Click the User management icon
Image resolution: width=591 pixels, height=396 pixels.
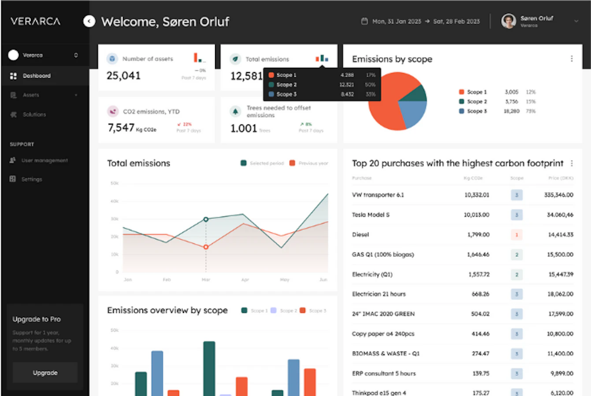pyautogui.click(x=13, y=161)
